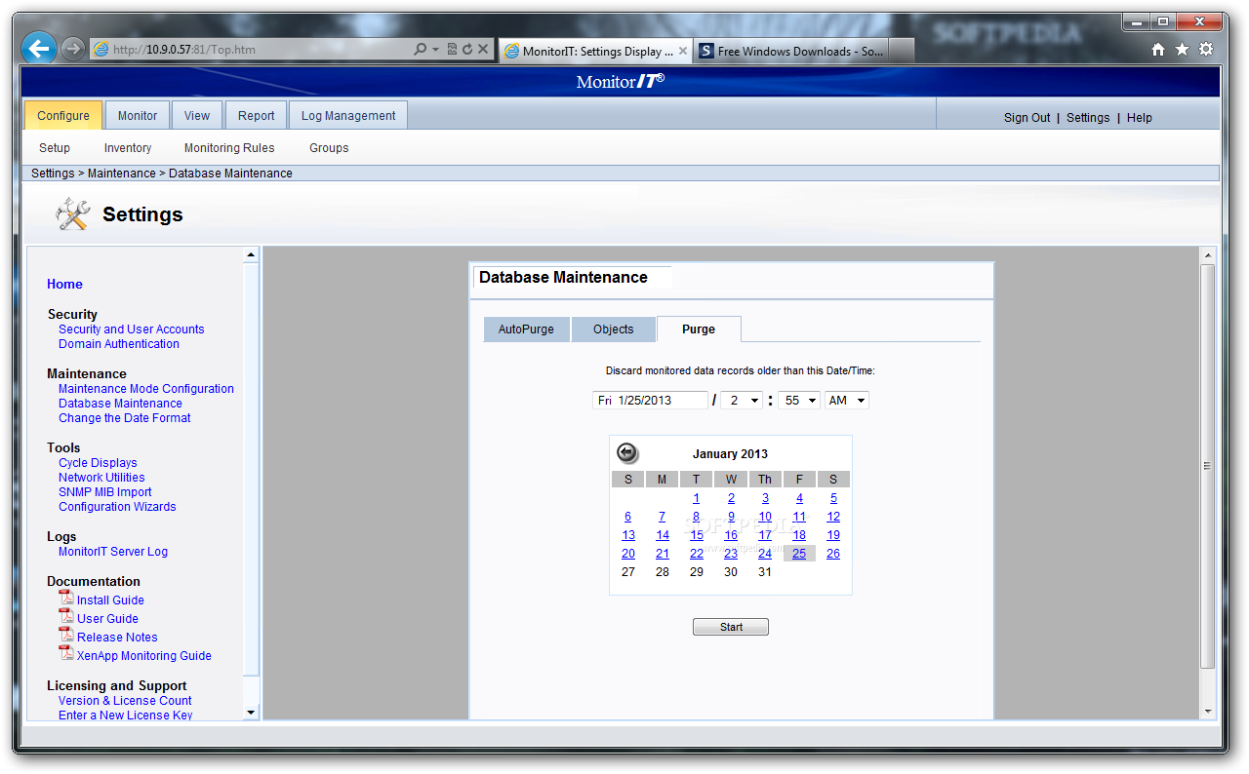Select the Purge tab

point(699,329)
